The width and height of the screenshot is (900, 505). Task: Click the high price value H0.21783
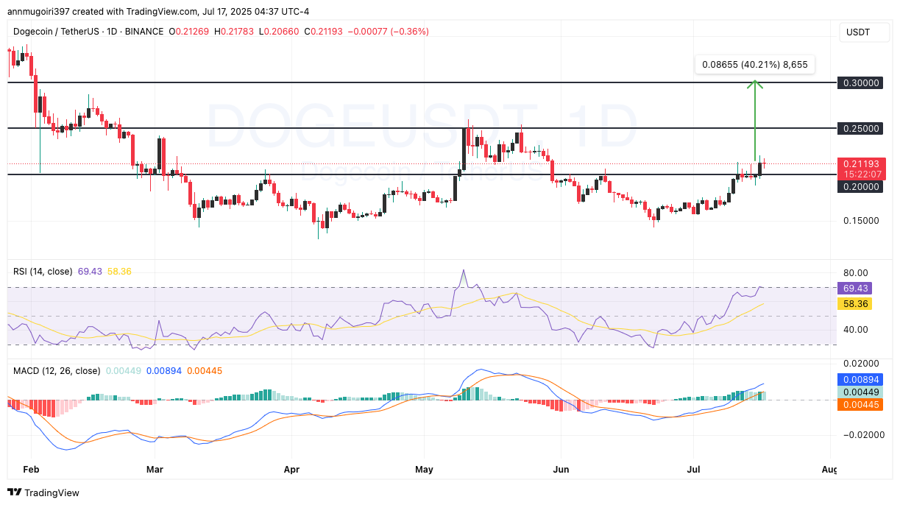[235, 32]
